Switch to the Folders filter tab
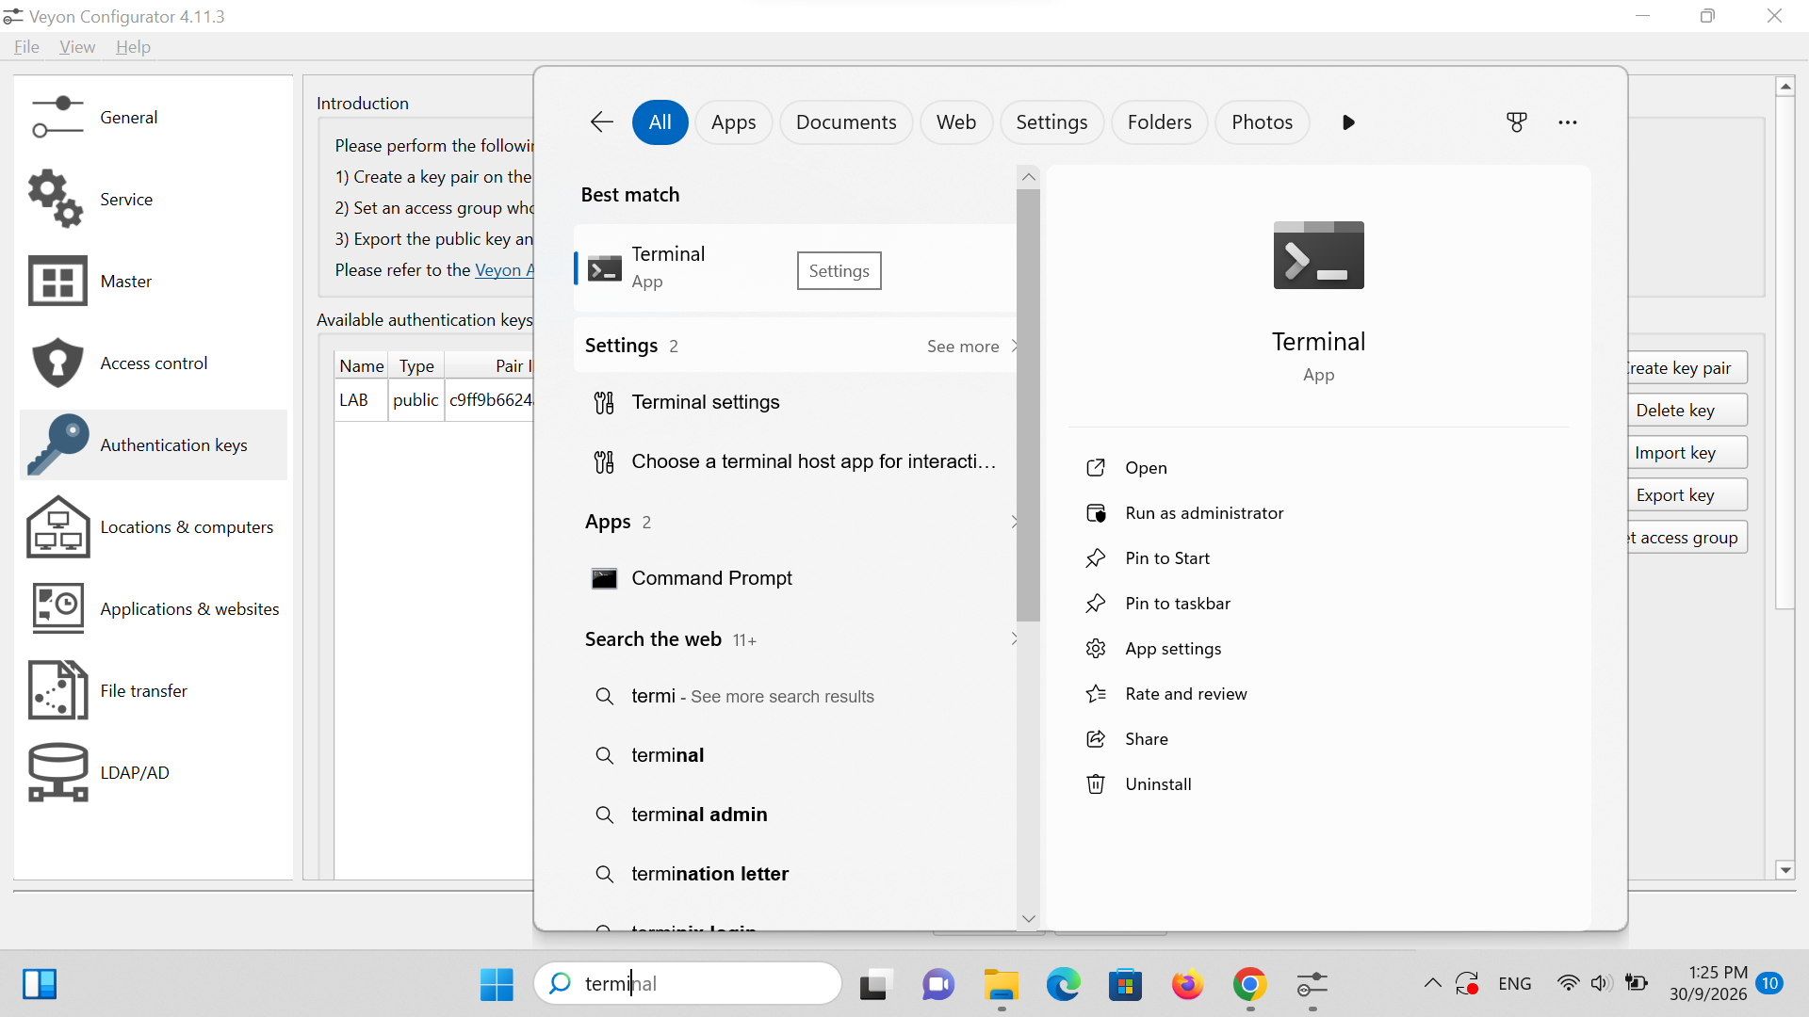The image size is (1809, 1017). [1159, 121]
